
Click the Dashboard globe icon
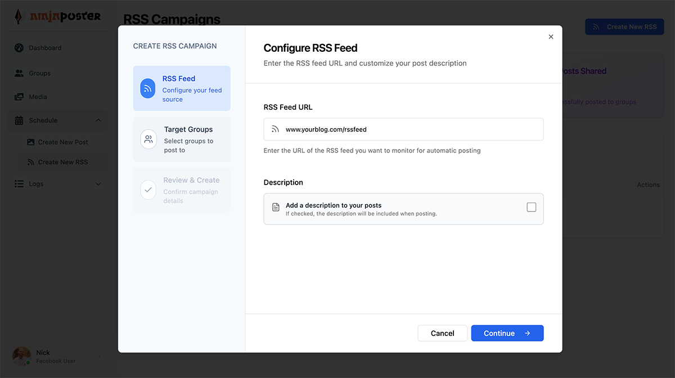tap(19, 48)
